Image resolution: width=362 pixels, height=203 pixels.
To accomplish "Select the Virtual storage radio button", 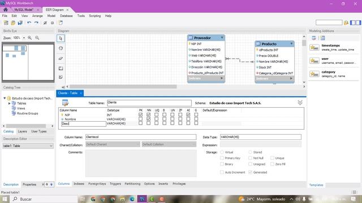I will tap(222, 152).
